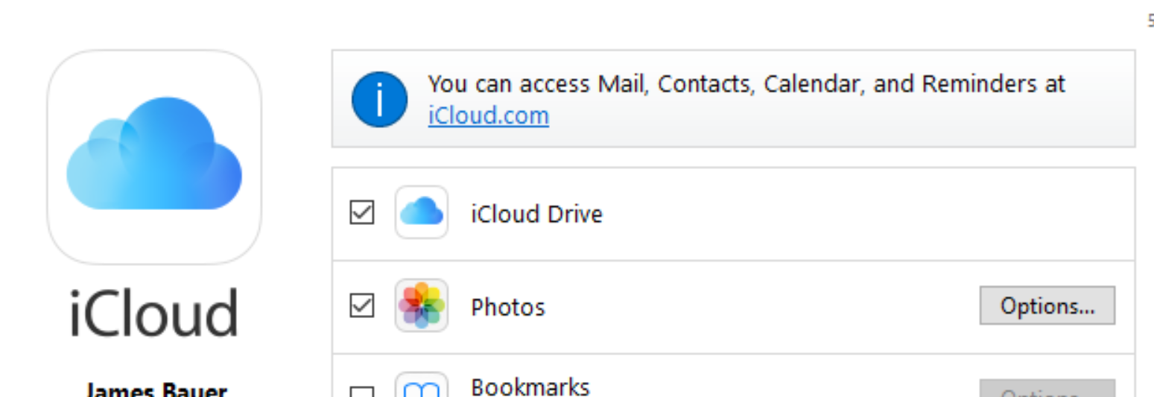
Task: Click the James Bauer account name
Action: point(155,390)
